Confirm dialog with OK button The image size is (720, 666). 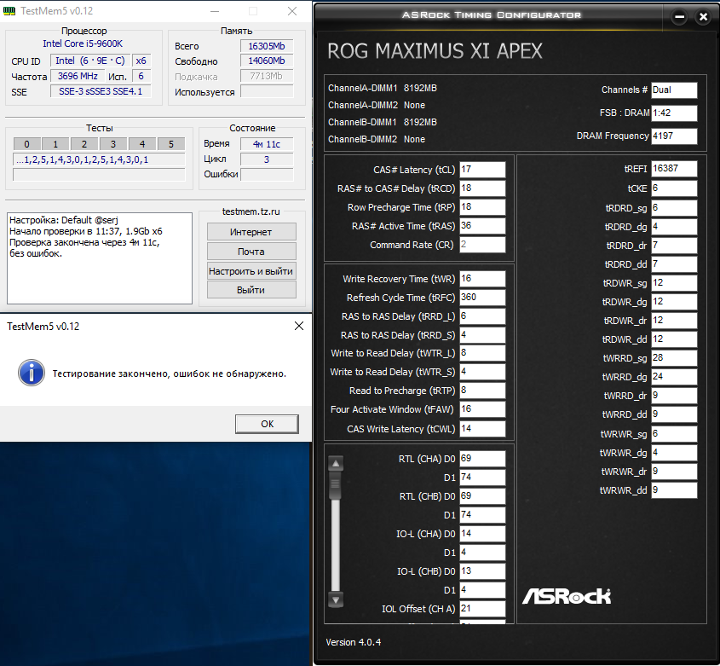(x=267, y=424)
